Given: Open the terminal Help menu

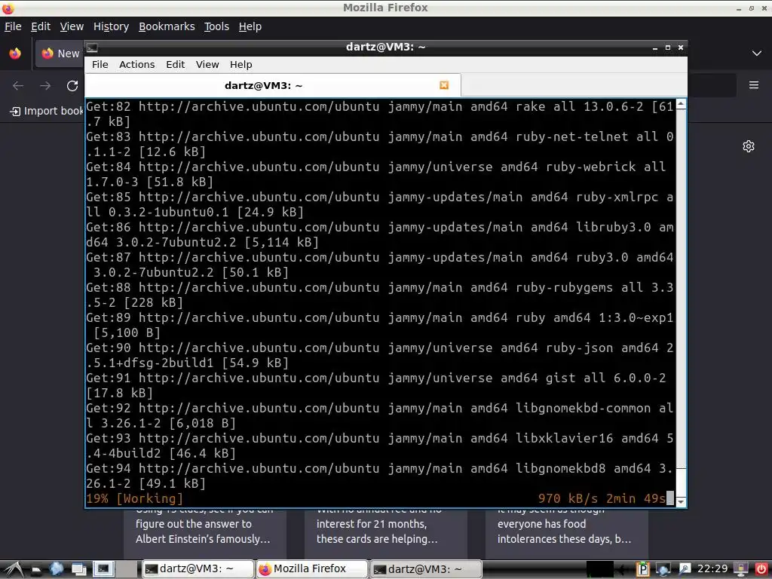Looking at the screenshot, I should (x=240, y=65).
